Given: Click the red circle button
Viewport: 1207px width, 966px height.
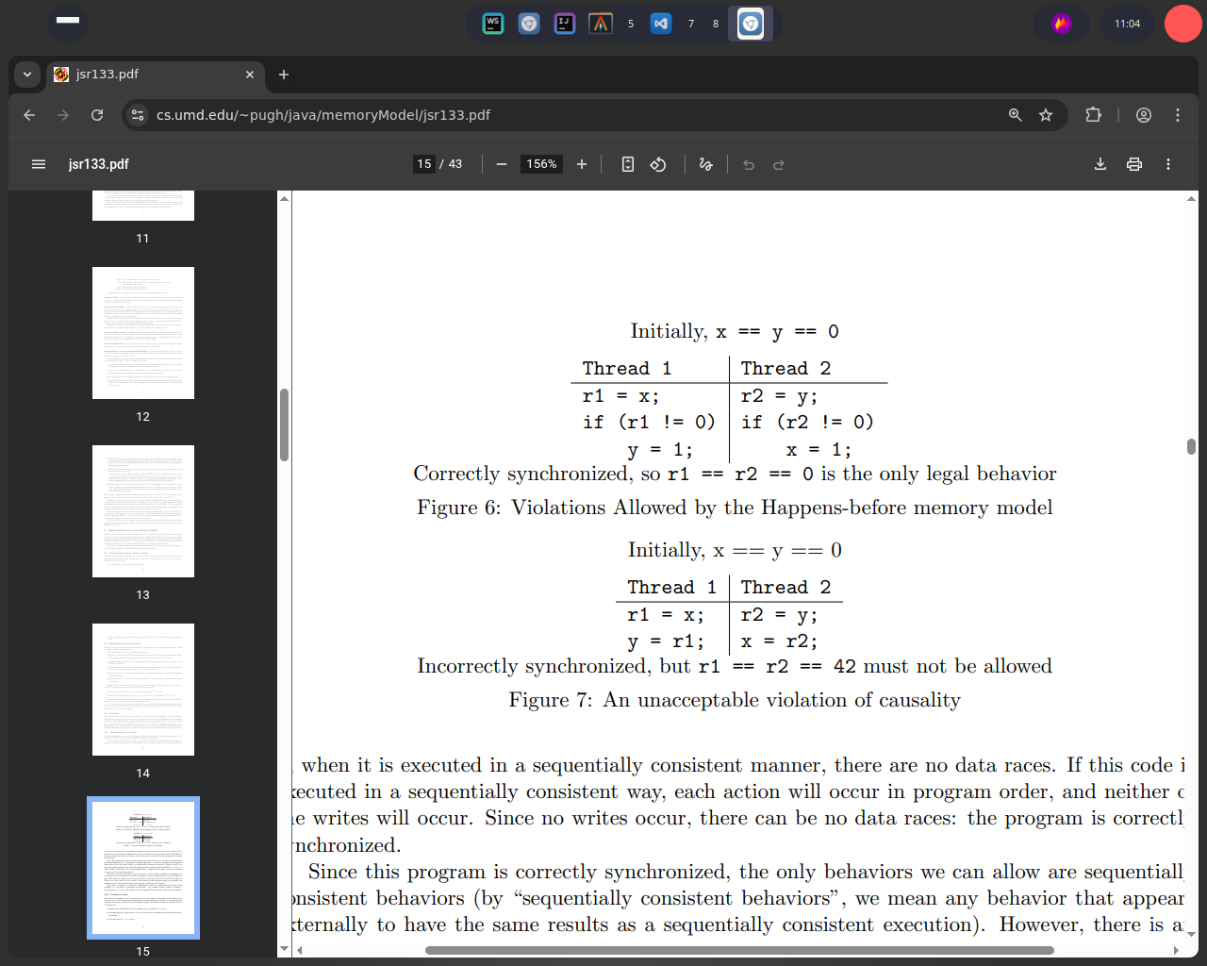Looking at the screenshot, I should click(x=1183, y=24).
